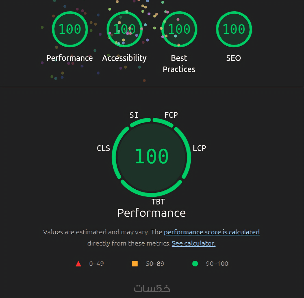This screenshot has height=298, width=304.
Task: Click the large 'Performance' heading below gauge
Action: pos(151,213)
